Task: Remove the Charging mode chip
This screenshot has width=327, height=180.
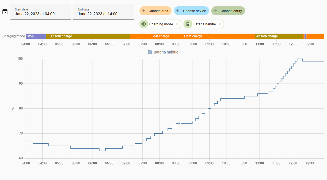Action: [x=177, y=24]
